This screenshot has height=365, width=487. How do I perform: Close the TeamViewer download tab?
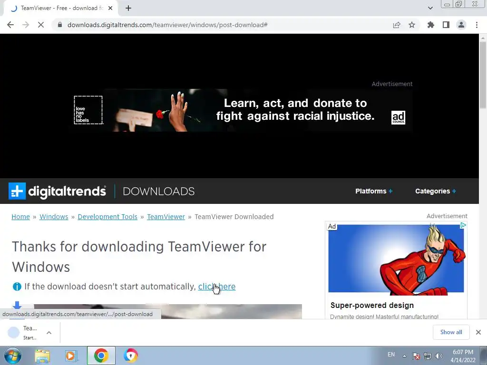tap(110, 8)
